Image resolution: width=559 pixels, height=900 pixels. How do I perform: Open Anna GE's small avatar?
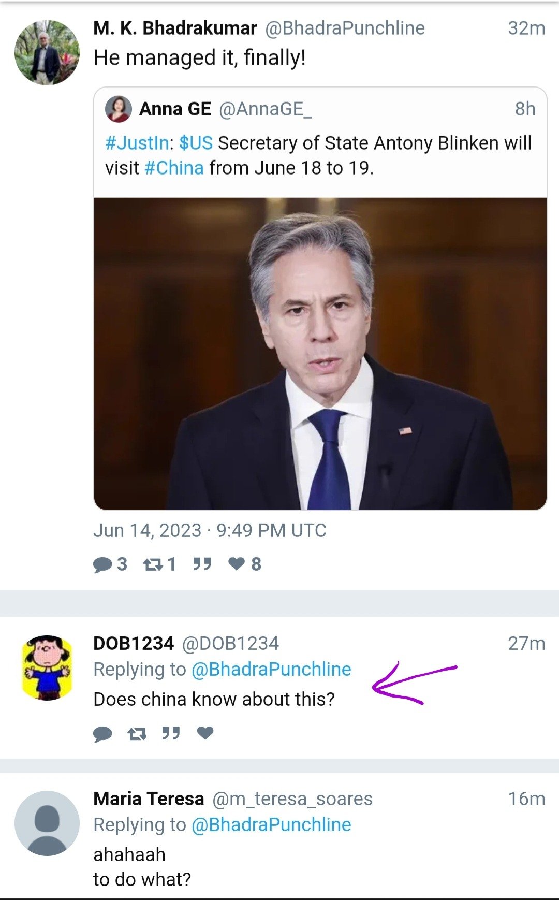119,109
